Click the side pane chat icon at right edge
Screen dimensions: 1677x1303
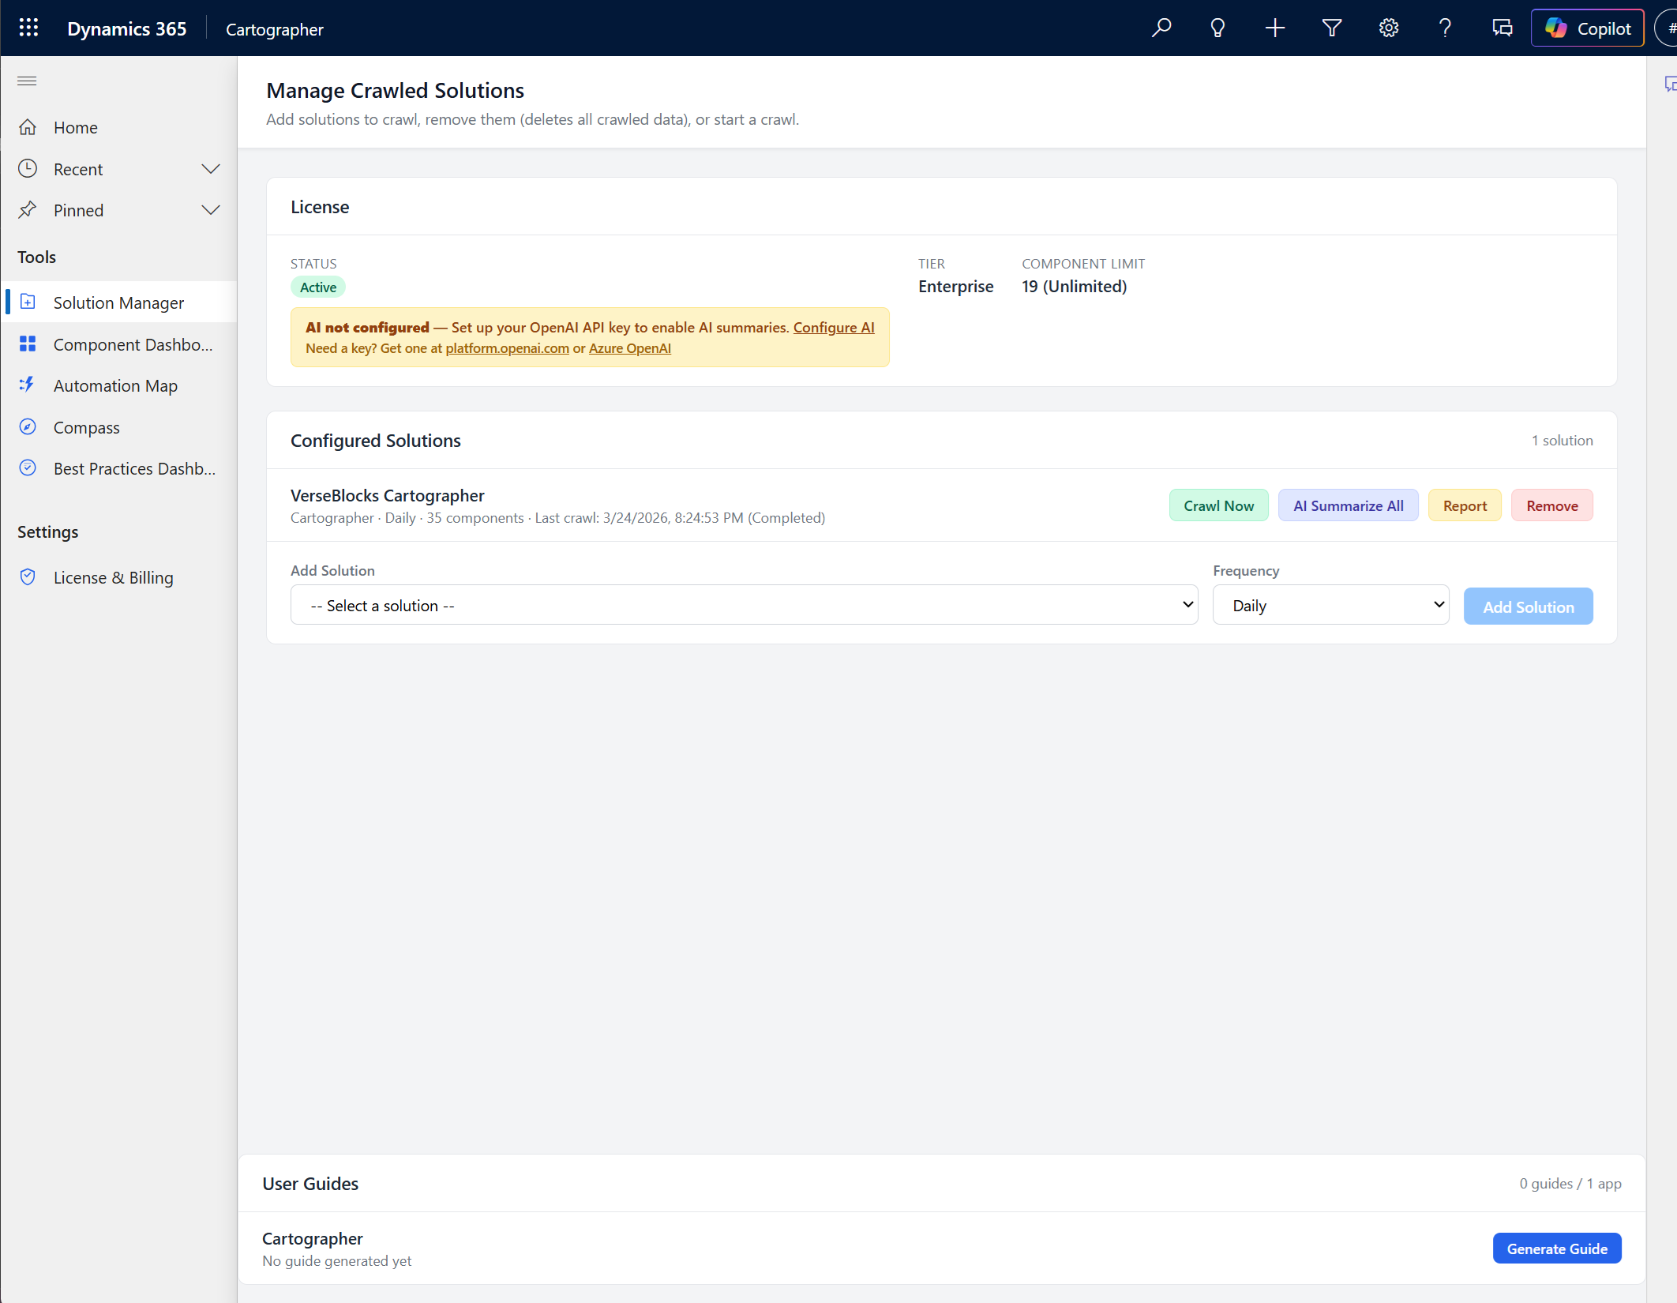click(x=1669, y=84)
